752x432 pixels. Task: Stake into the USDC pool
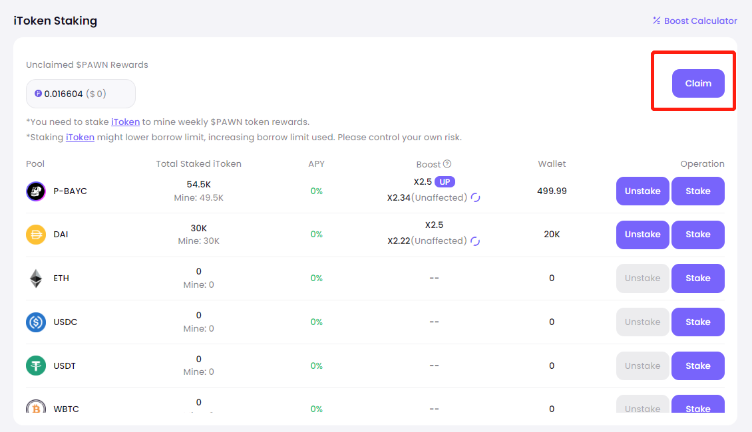point(697,322)
